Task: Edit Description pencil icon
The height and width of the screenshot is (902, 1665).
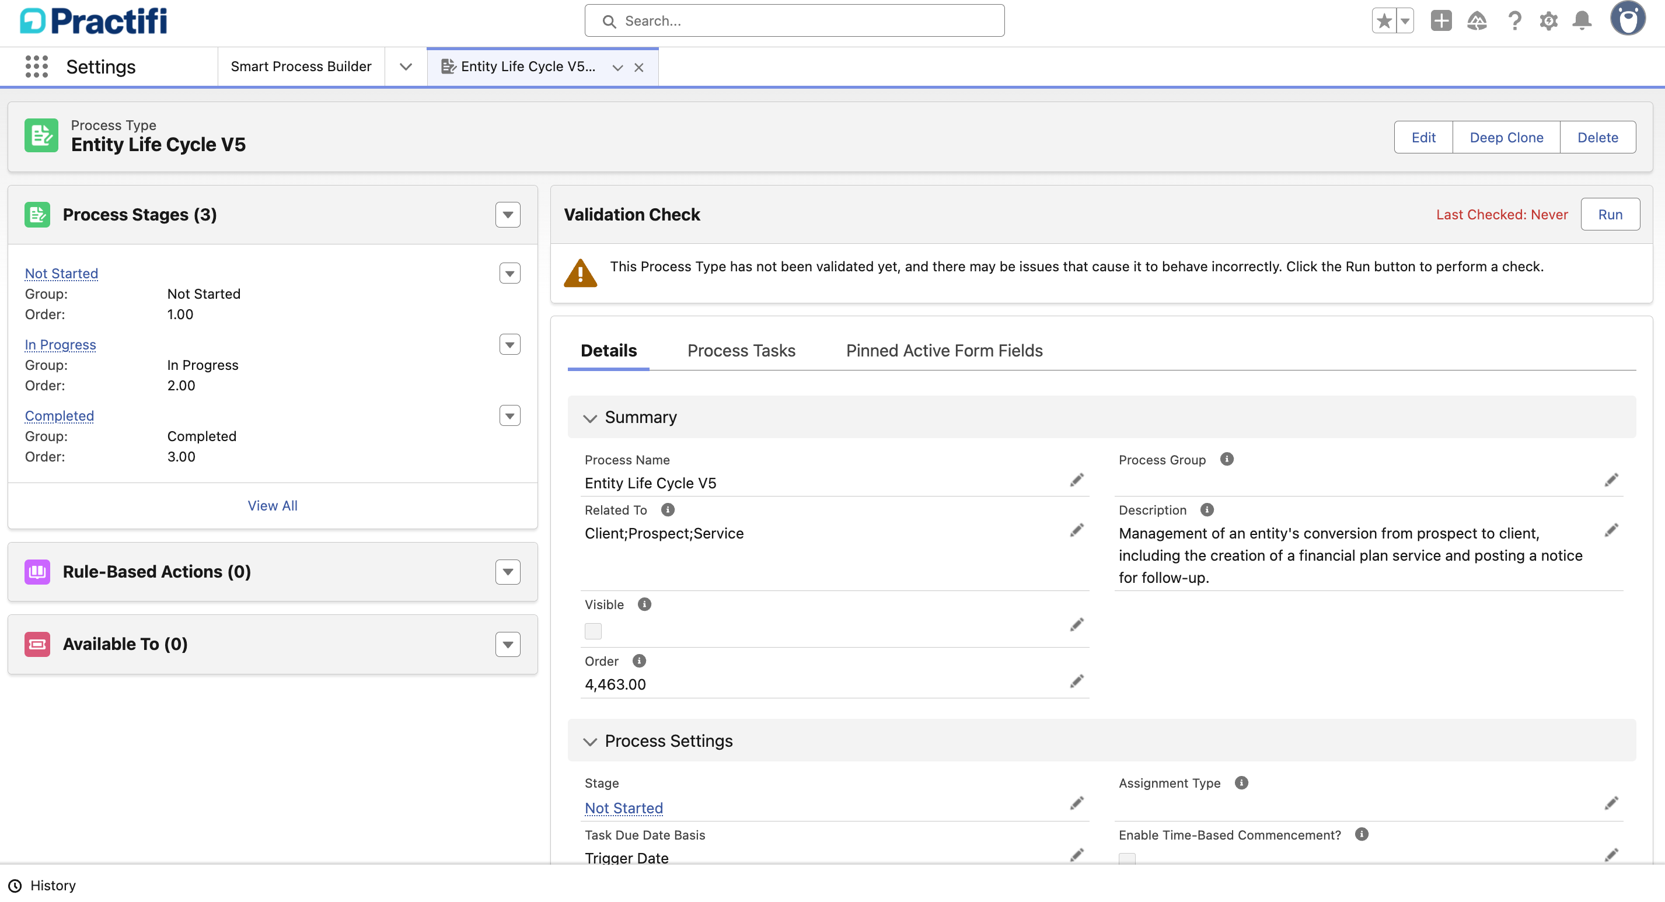Action: tap(1611, 530)
